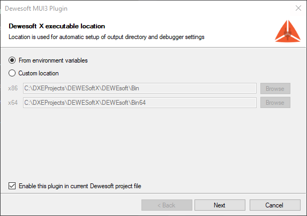Click the x86 Bin path field

[x=140, y=88]
